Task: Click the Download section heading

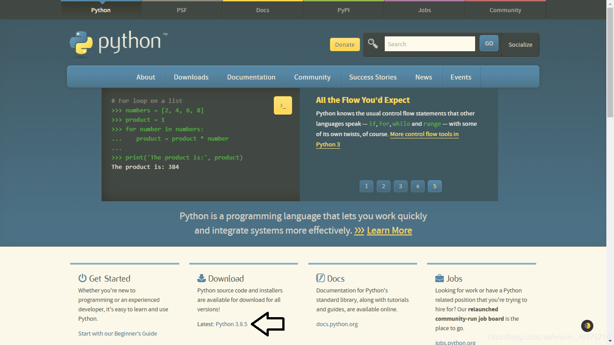Action: pos(226,279)
